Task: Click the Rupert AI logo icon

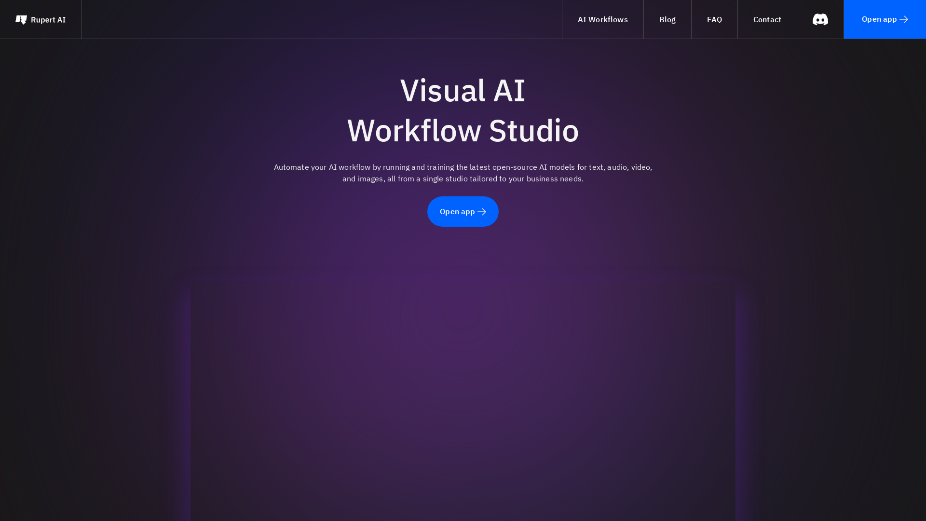Action: click(x=21, y=20)
